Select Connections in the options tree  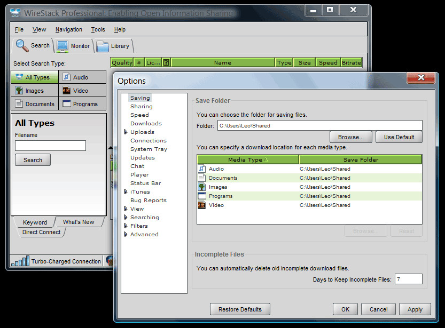149,140
